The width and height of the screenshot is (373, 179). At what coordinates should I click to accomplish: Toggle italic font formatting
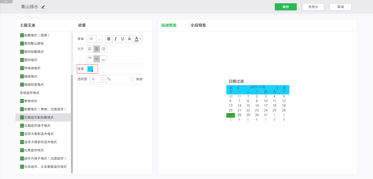116,39
